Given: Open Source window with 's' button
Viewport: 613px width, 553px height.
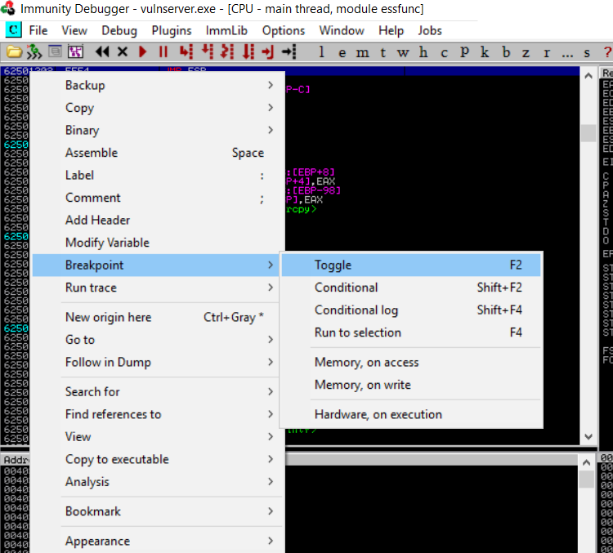Looking at the screenshot, I should tap(587, 52).
